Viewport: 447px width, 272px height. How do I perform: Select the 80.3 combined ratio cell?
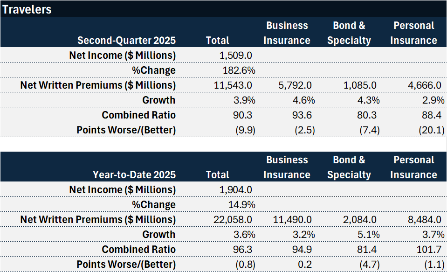point(366,115)
